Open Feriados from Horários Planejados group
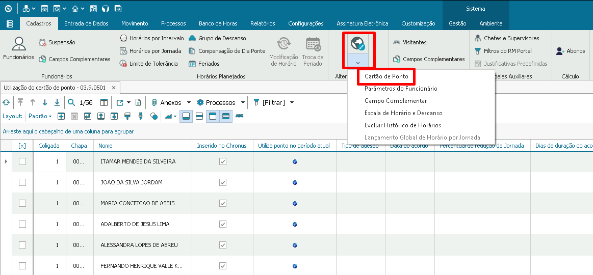The width and height of the screenshot is (593, 275). [x=204, y=64]
